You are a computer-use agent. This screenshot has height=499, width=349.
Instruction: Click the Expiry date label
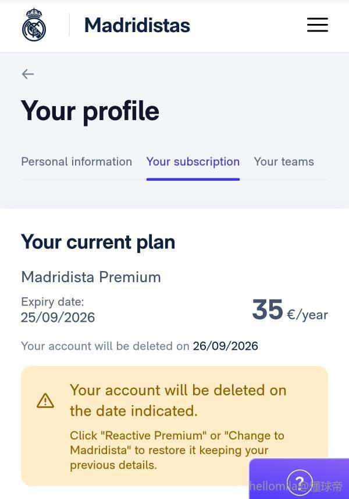tap(52, 302)
